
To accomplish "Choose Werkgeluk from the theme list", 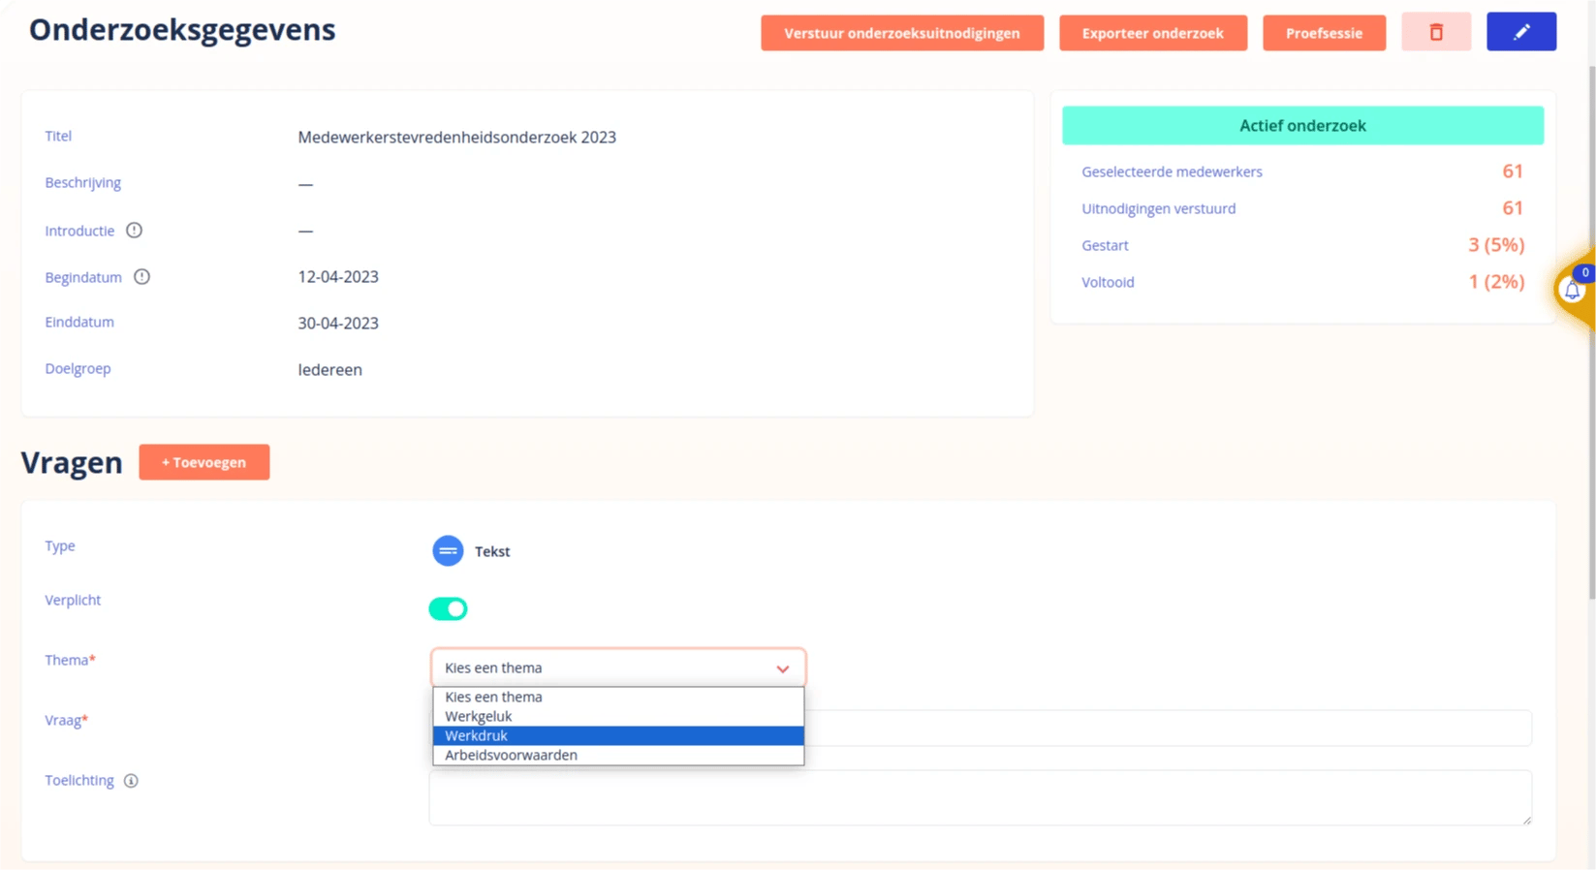I will point(618,716).
